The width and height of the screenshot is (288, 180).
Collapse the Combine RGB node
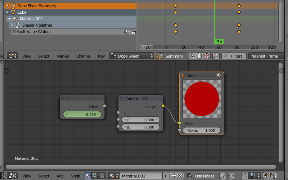tap(121, 98)
